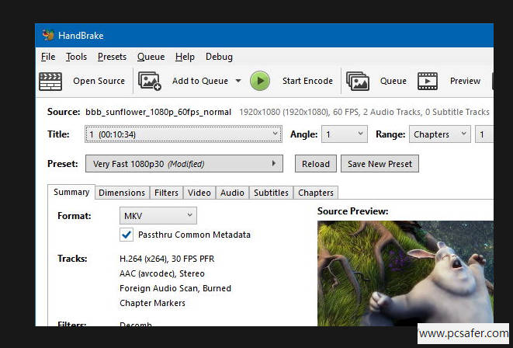
Task: Click the Reload preset button
Action: (x=316, y=164)
